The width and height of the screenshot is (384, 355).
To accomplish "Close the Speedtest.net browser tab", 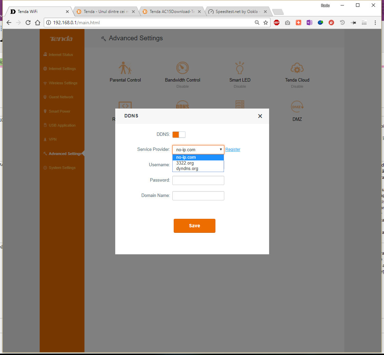I will (x=265, y=12).
